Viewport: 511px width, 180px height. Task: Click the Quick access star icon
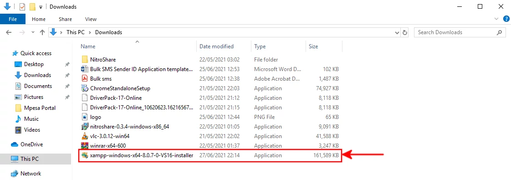[15, 53]
